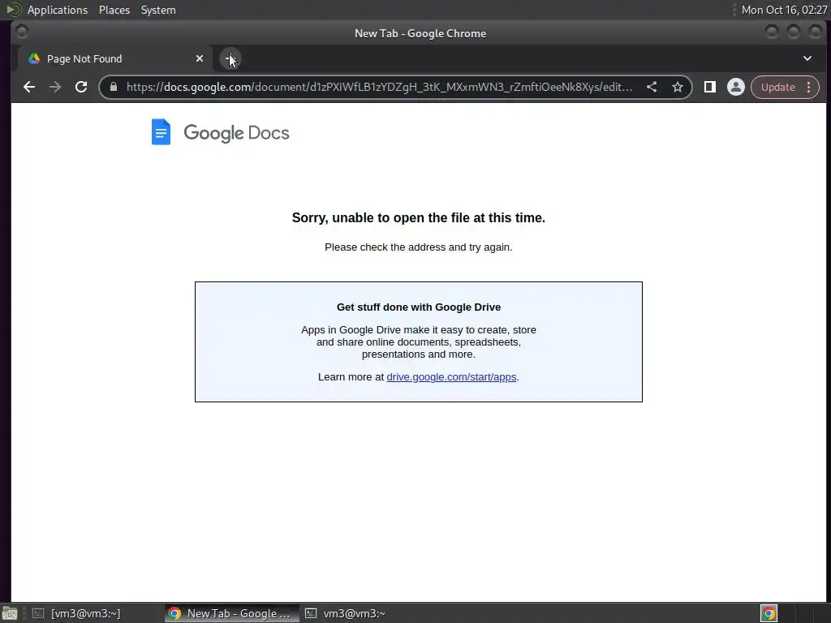Click "Get stuff done with Google Drive" heading
Image resolution: width=831 pixels, height=623 pixels.
point(419,307)
